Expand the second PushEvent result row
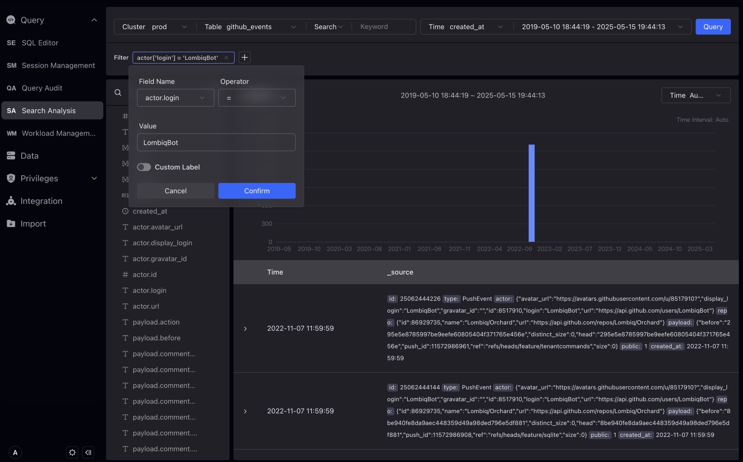Image resolution: width=743 pixels, height=462 pixels. tap(245, 411)
